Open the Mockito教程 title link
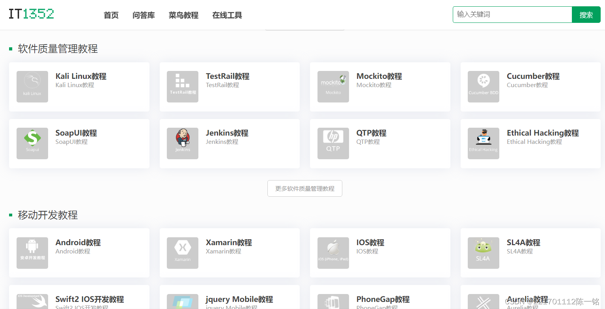The width and height of the screenshot is (605, 309). 379,76
